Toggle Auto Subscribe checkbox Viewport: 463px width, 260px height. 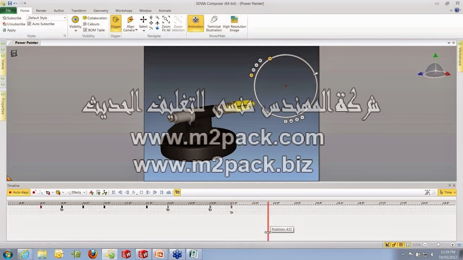click(x=29, y=24)
